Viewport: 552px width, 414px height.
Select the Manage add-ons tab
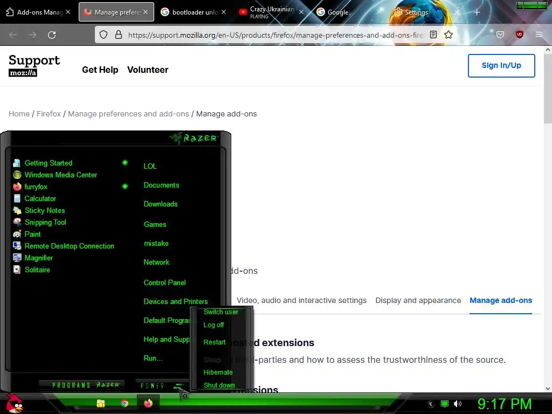pyautogui.click(x=501, y=300)
